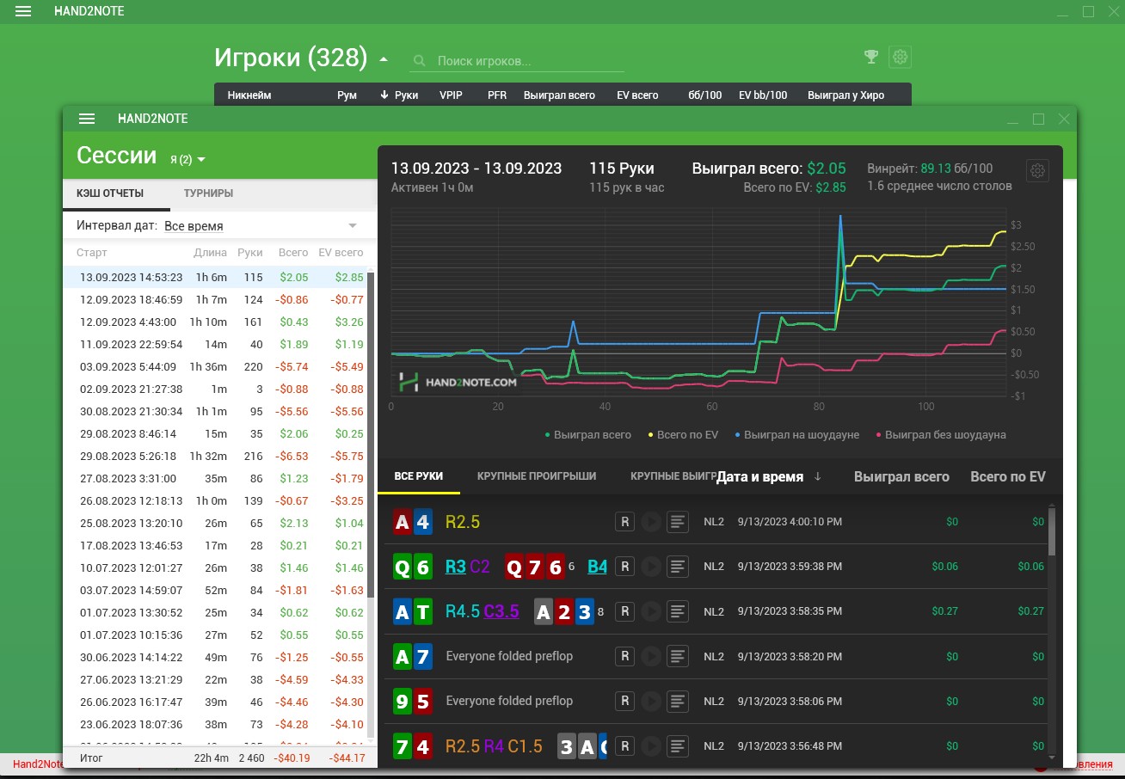Expand the Игроки (328) dropdown arrow
This screenshot has height=779, width=1125.
[x=384, y=59]
